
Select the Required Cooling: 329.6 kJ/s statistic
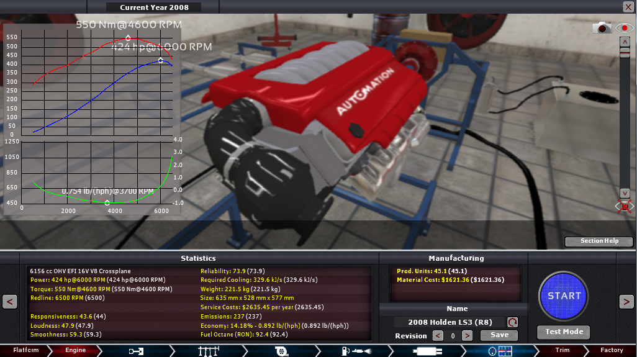[x=259, y=280]
